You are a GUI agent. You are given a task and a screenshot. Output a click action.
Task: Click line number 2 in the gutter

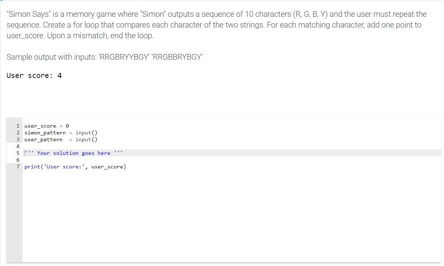click(18, 133)
